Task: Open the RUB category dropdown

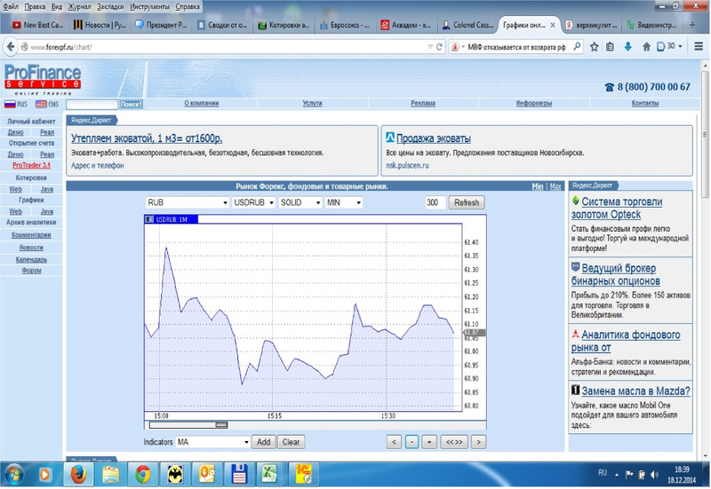Action: click(x=187, y=202)
